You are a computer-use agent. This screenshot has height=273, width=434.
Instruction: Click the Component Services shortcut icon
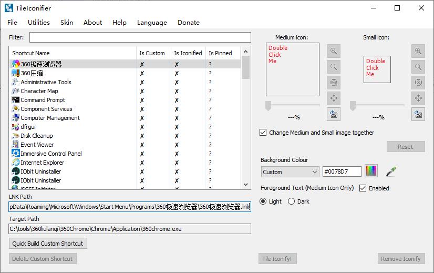tap(16, 109)
